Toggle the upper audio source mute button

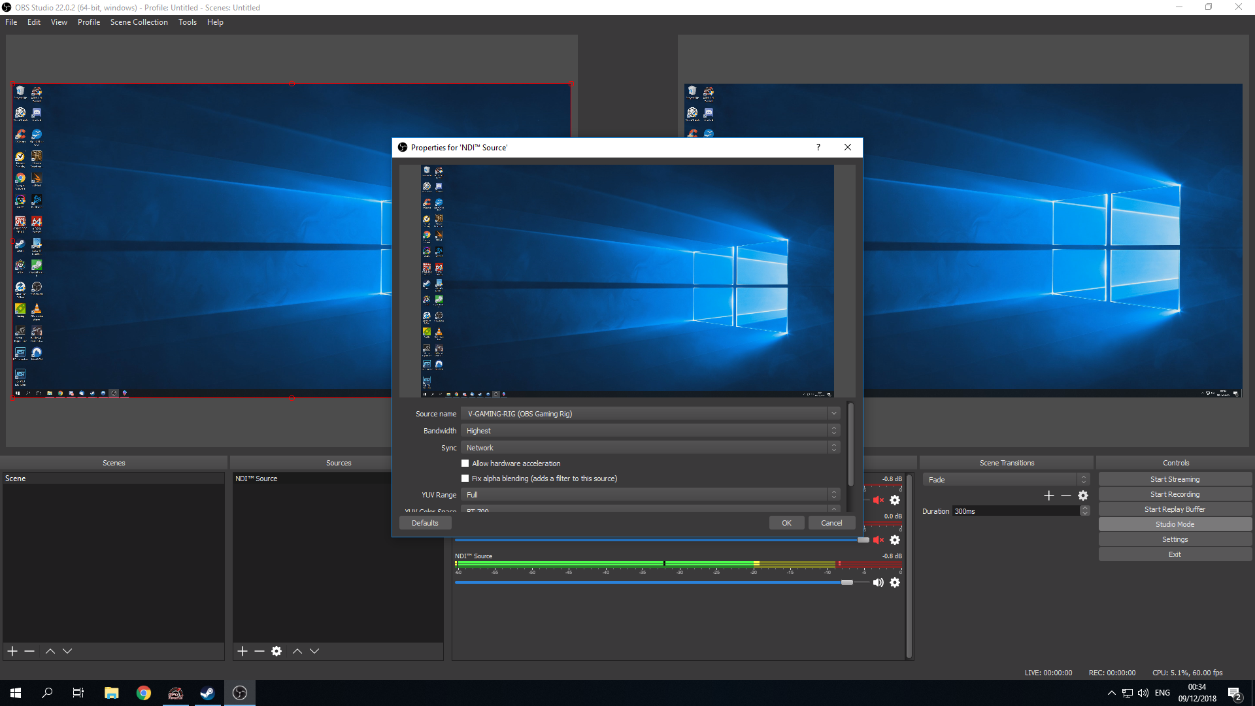[x=877, y=500]
